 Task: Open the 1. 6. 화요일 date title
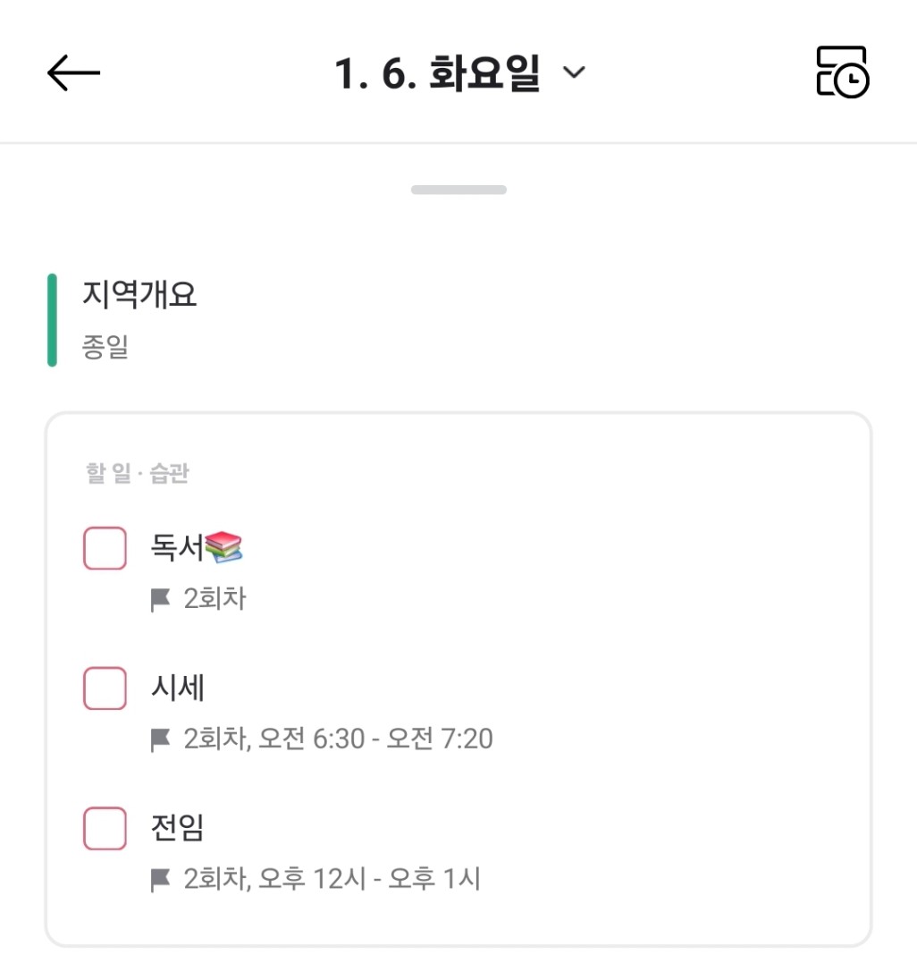pos(437,73)
